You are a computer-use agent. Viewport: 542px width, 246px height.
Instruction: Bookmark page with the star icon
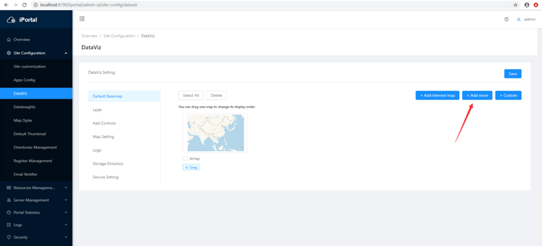click(x=516, y=5)
